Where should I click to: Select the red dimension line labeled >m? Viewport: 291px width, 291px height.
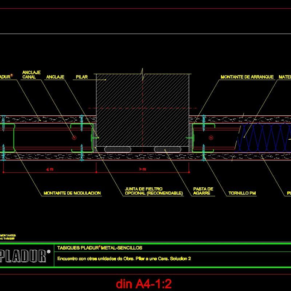tap(143, 170)
